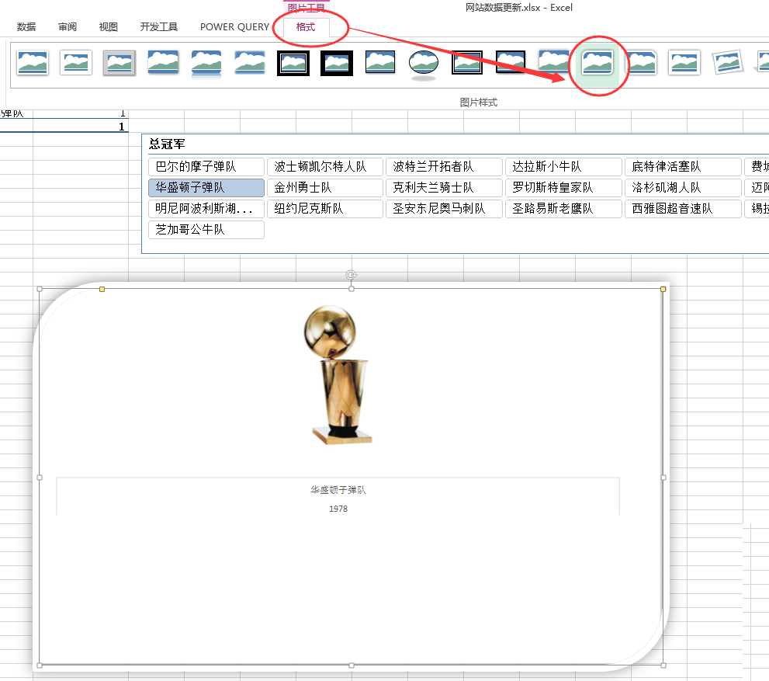
Task: Switch to the POWER QUERY tab
Action: (234, 27)
